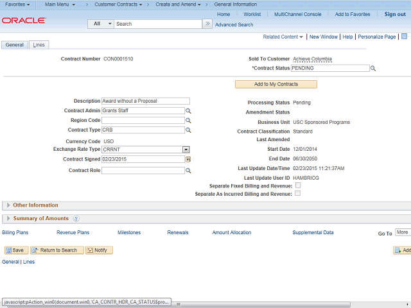Expand the Summary of Amounts section
This screenshot has height=308, width=411.
(8, 219)
